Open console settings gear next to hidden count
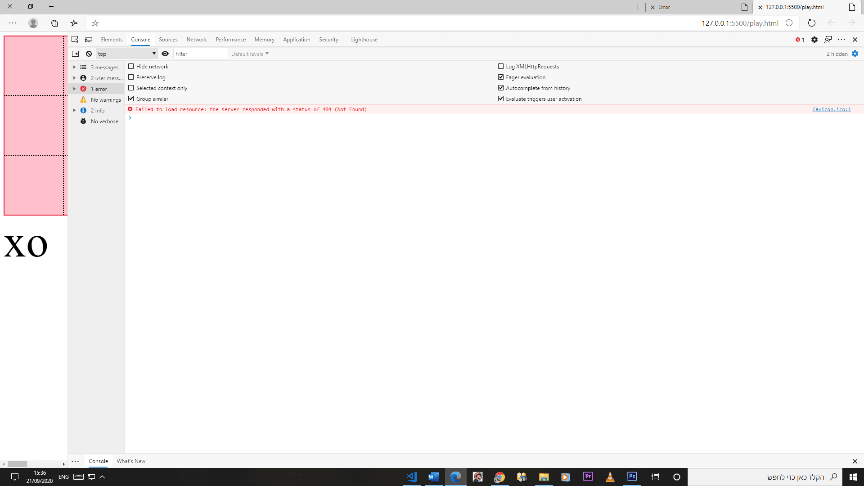The image size is (864, 486). (x=855, y=54)
